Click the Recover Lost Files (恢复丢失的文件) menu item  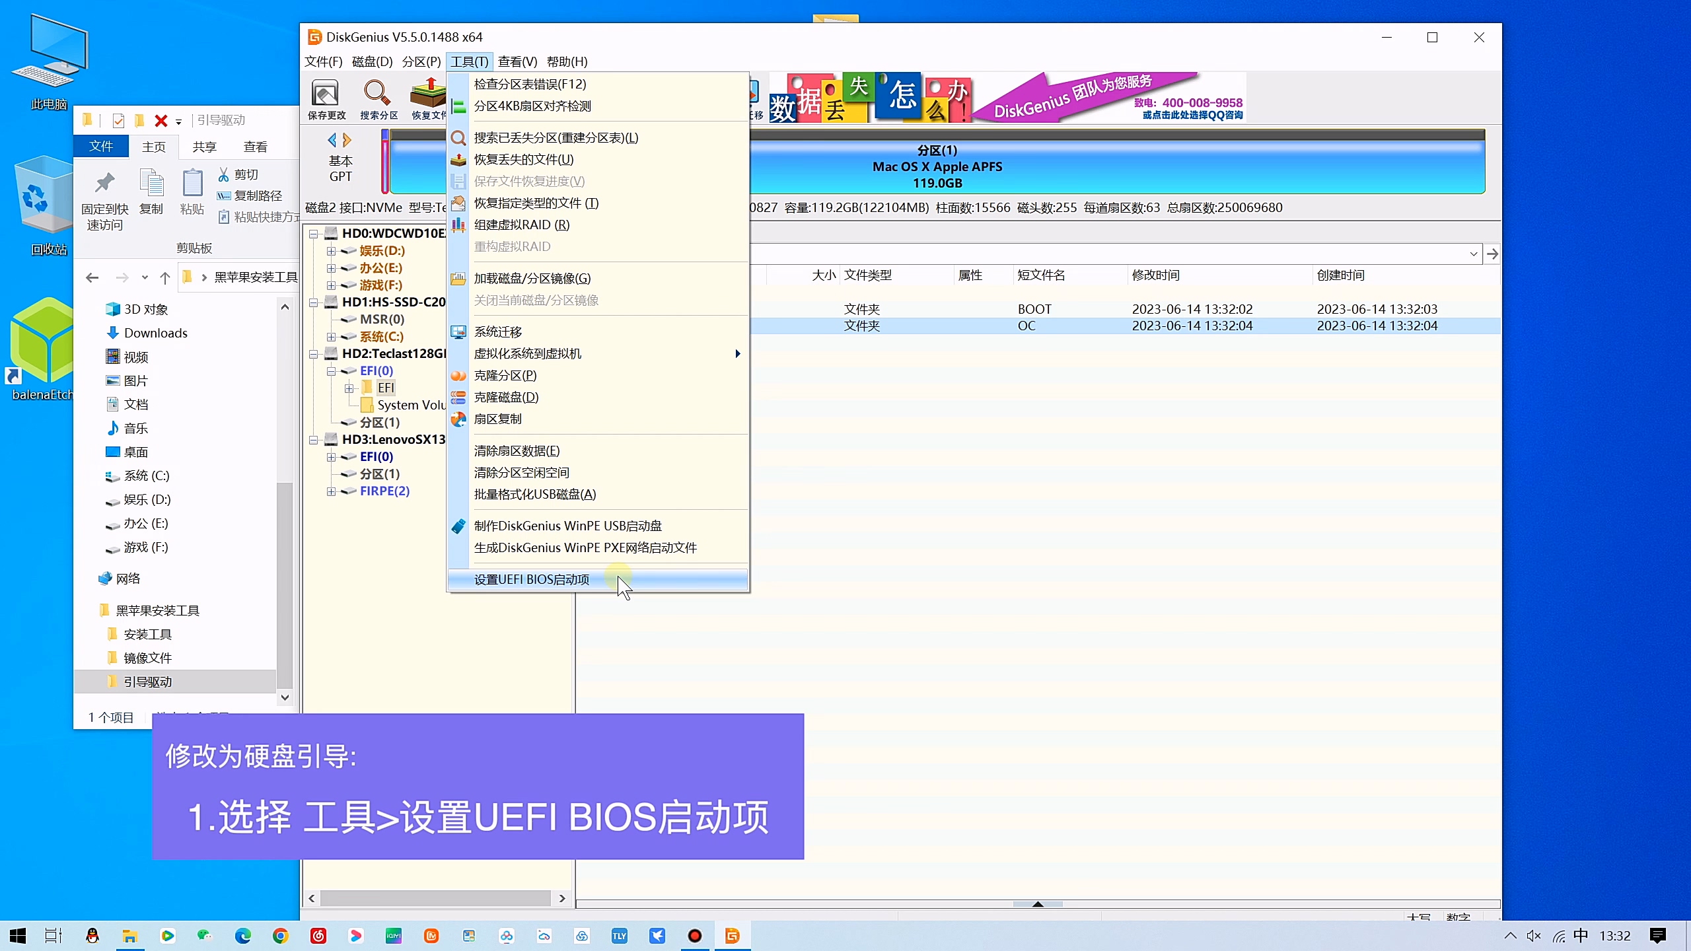point(524,159)
